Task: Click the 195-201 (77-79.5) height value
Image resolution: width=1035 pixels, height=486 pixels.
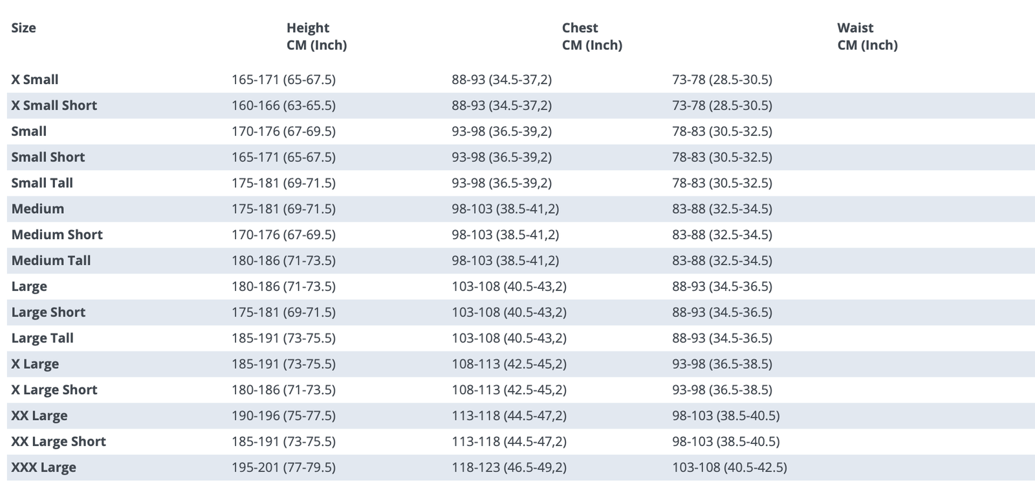Action: pos(283,467)
